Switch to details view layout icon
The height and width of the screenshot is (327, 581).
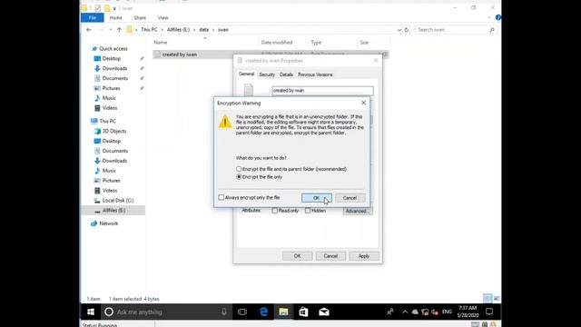487,299
